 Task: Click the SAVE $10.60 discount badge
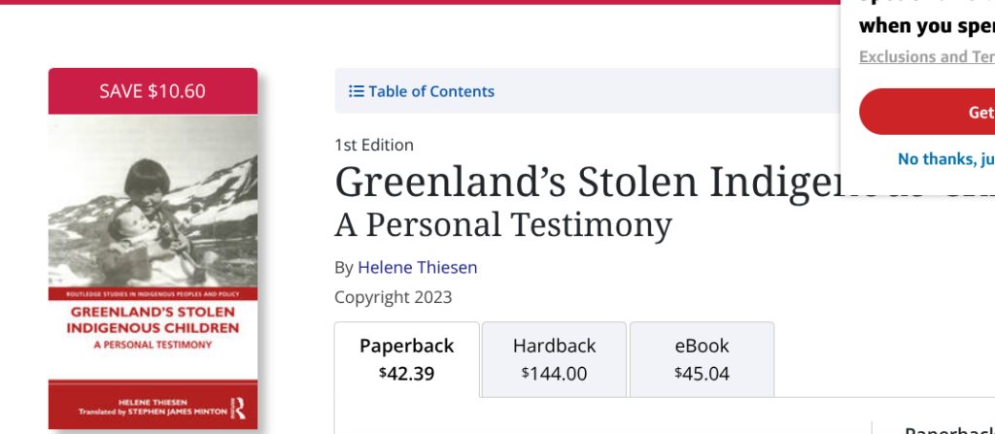pyautogui.click(x=153, y=91)
